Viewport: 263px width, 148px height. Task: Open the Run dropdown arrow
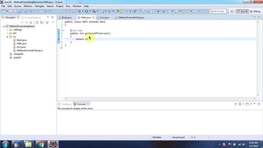click(90, 11)
